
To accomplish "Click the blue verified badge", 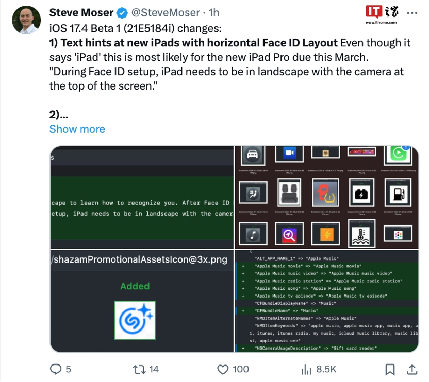I will (x=122, y=13).
